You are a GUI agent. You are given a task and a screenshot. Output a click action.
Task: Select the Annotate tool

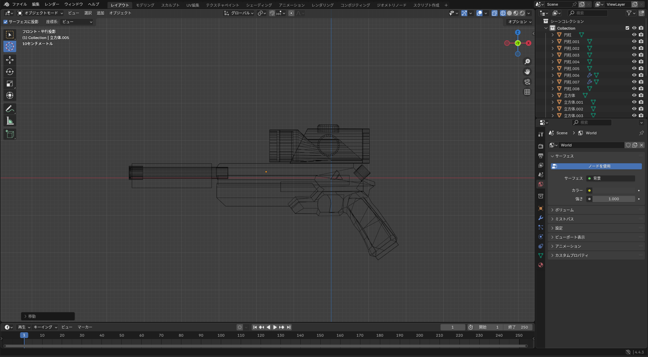pos(10,108)
